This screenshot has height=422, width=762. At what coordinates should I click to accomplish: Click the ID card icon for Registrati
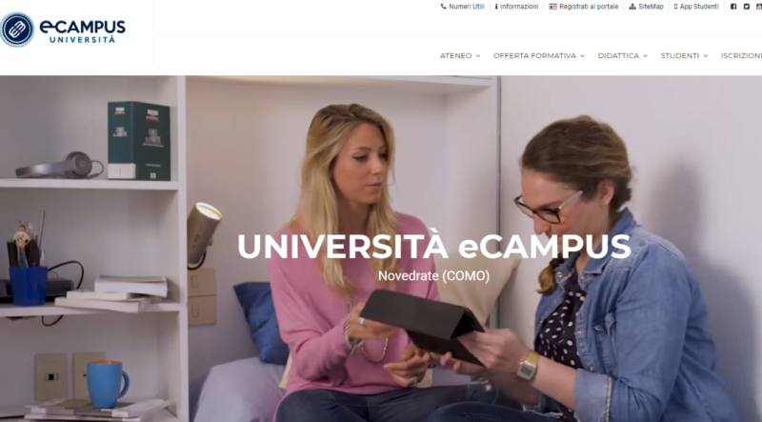pyautogui.click(x=553, y=7)
